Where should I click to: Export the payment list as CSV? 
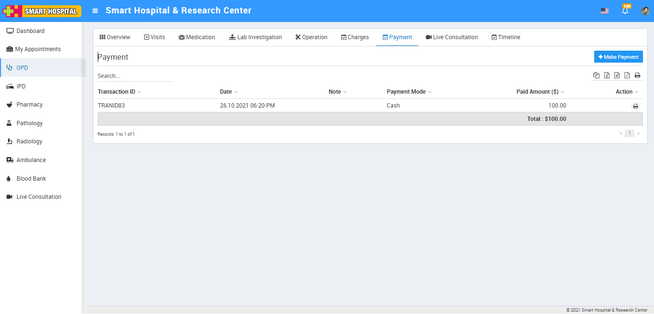pyautogui.click(x=617, y=76)
